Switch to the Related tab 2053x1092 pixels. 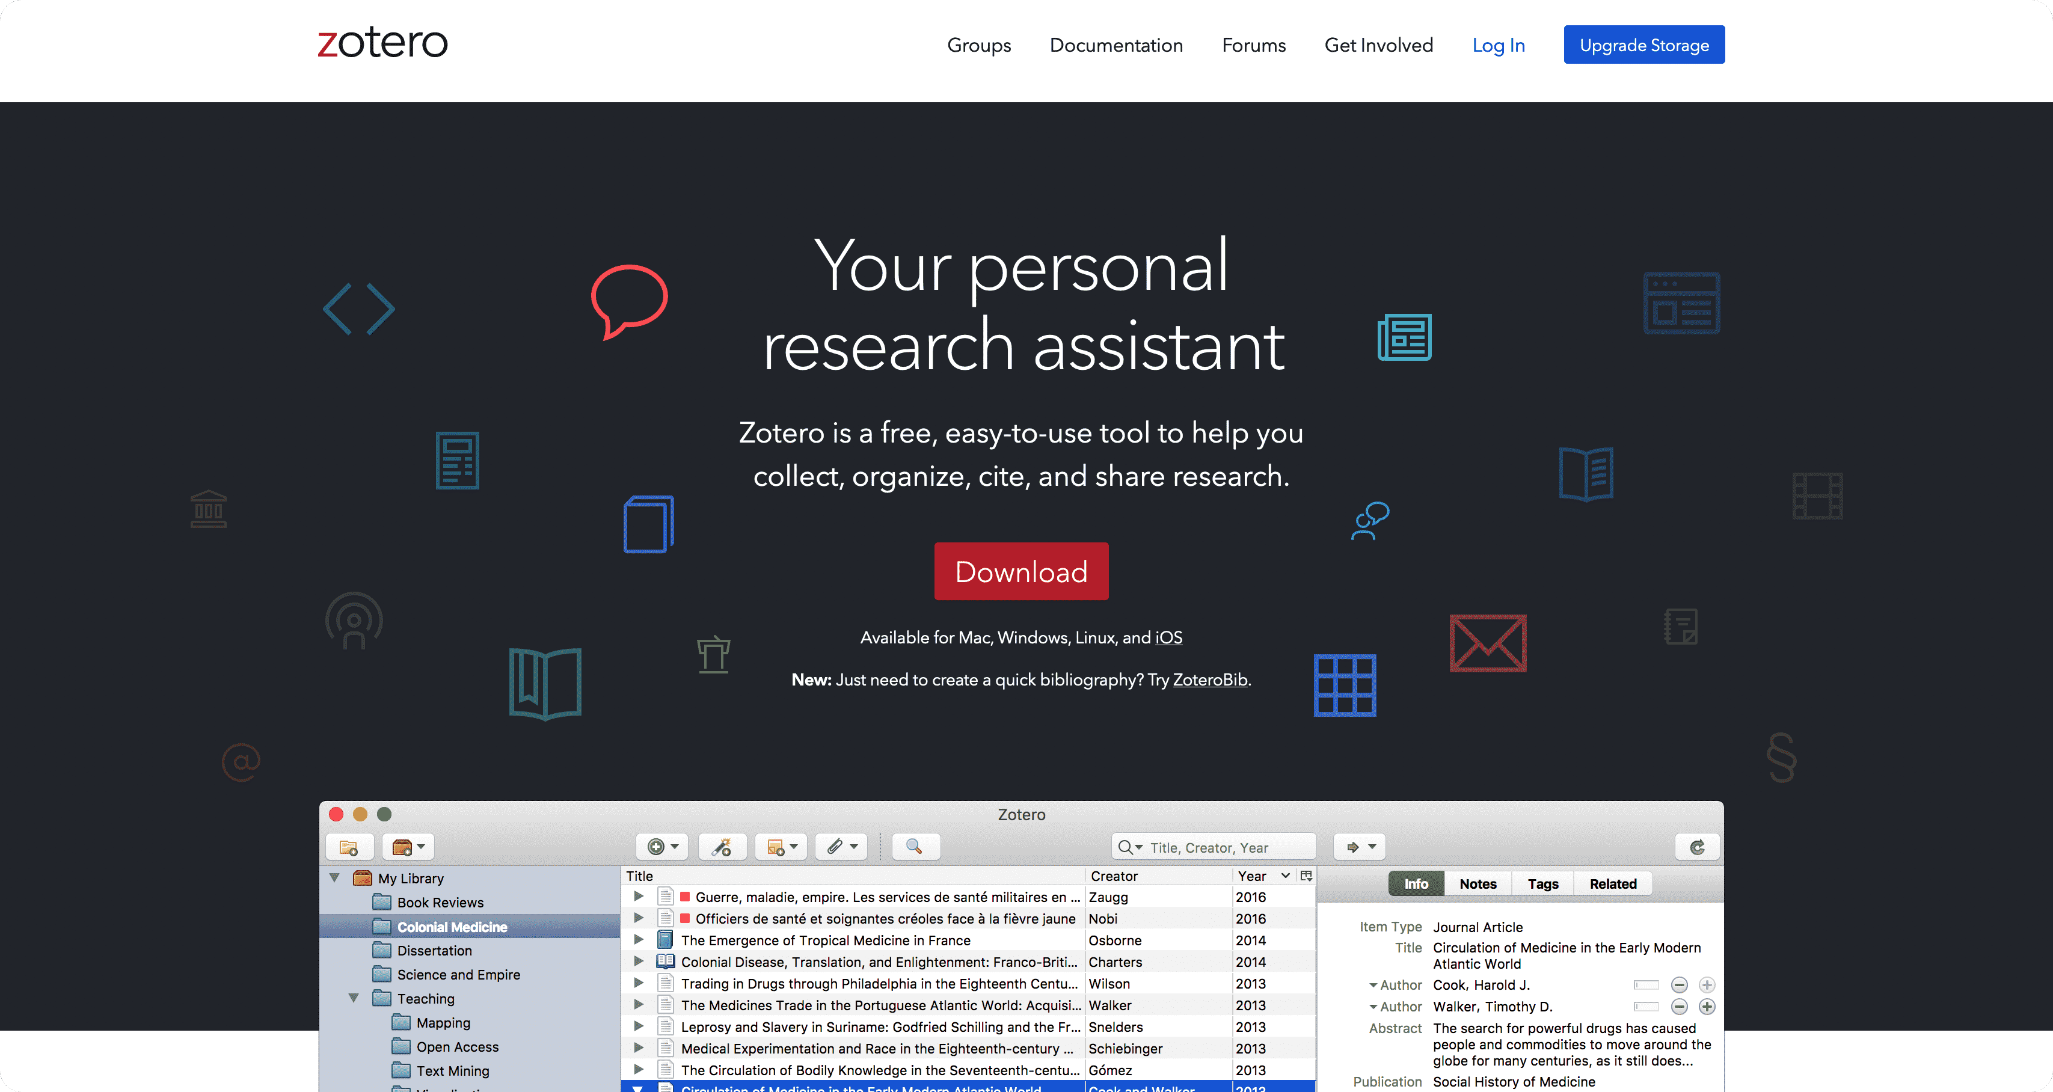pyautogui.click(x=1613, y=884)
